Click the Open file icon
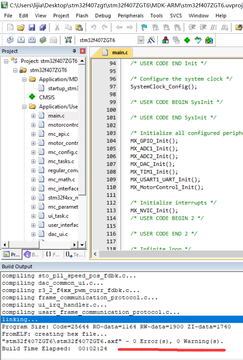The height and width of the screenshot is (360, 243). pos(21,28)
